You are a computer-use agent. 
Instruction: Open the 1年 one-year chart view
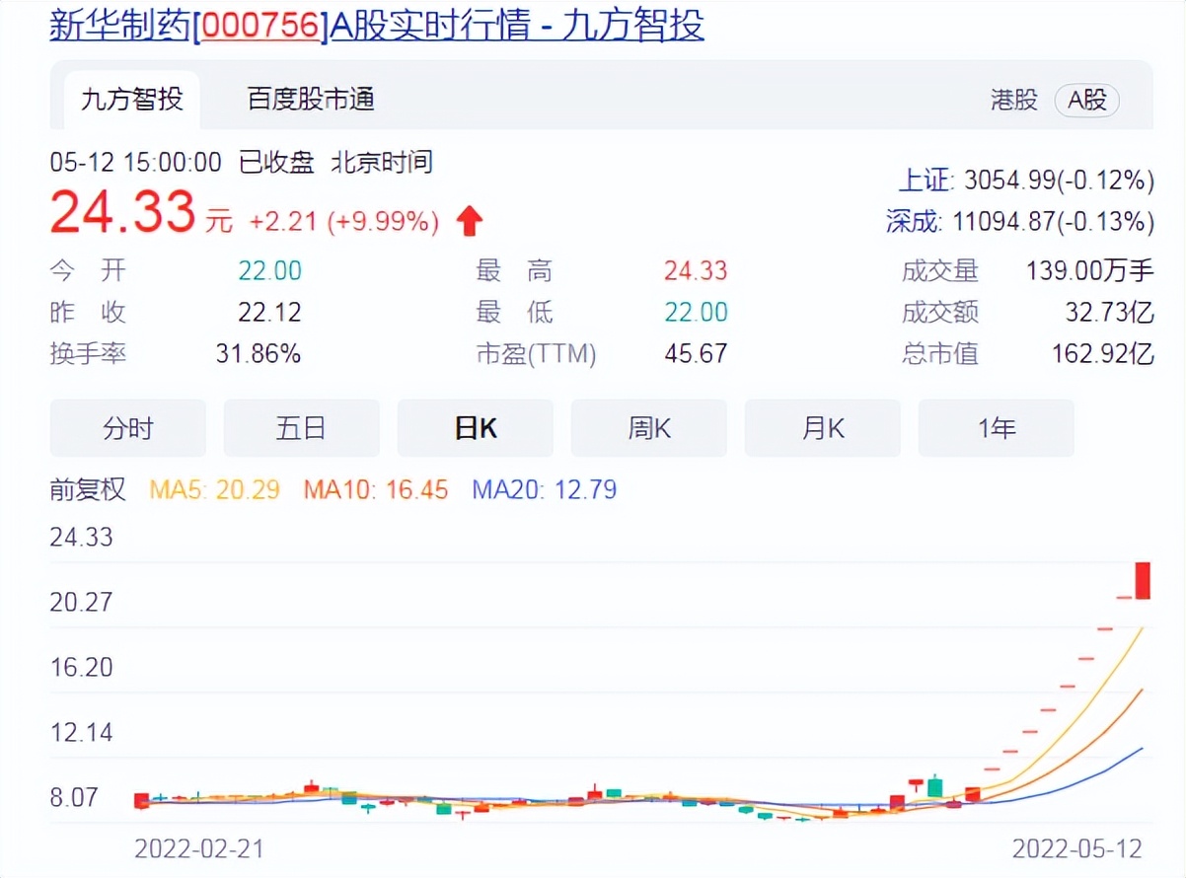point(996,428)
